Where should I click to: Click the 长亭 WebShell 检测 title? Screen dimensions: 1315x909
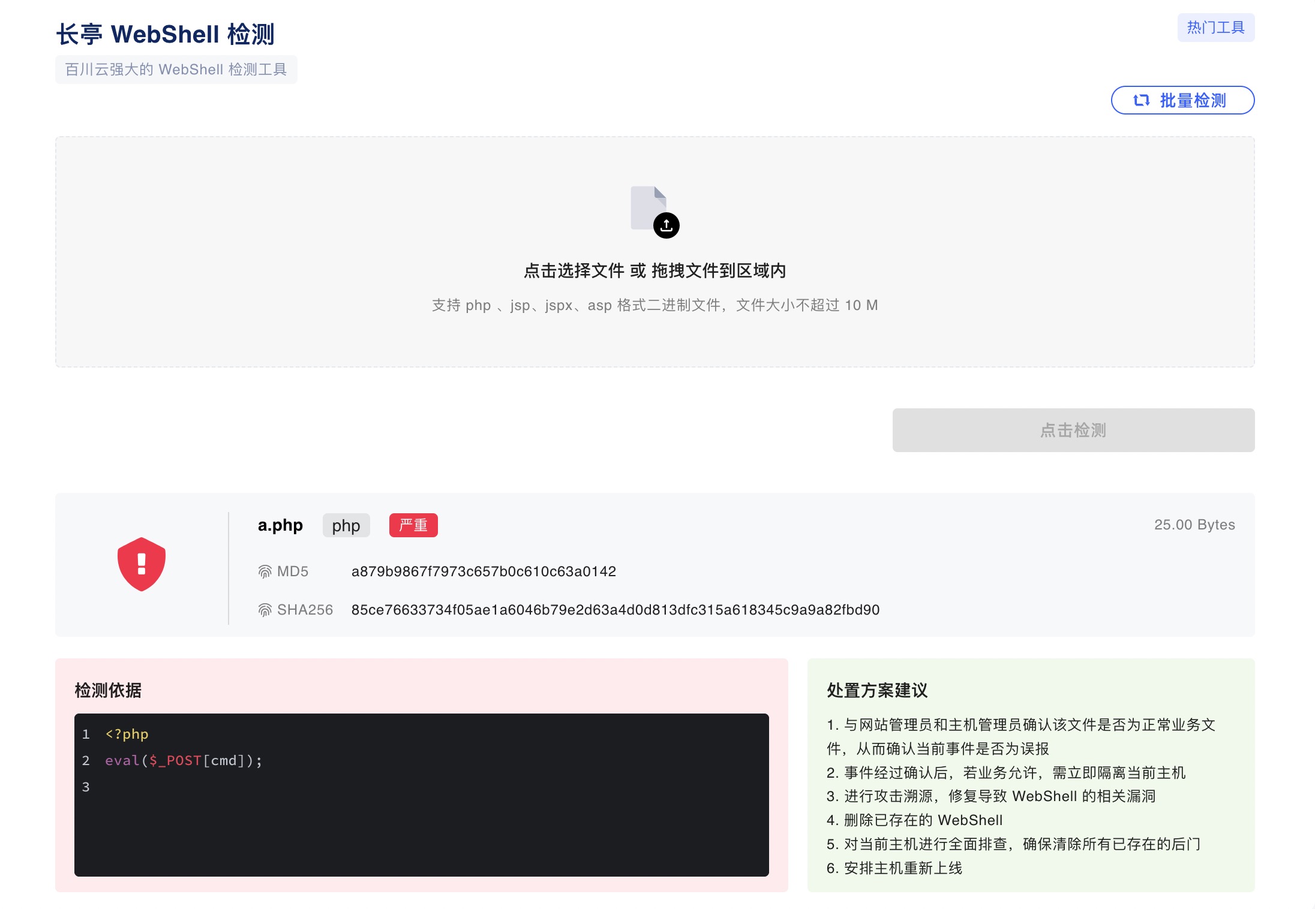click(x=166, y=34)
